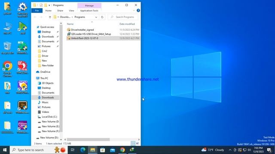Expand the File Explorer ribbon chevron
Viewport: 275px width, 154px height.
[x=134, y=10]
